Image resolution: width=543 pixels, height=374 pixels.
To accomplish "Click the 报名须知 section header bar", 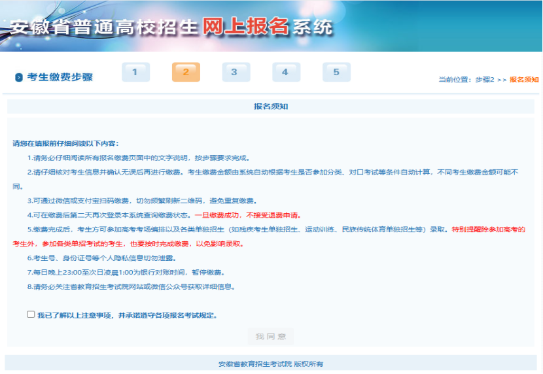I will [271, 107].
